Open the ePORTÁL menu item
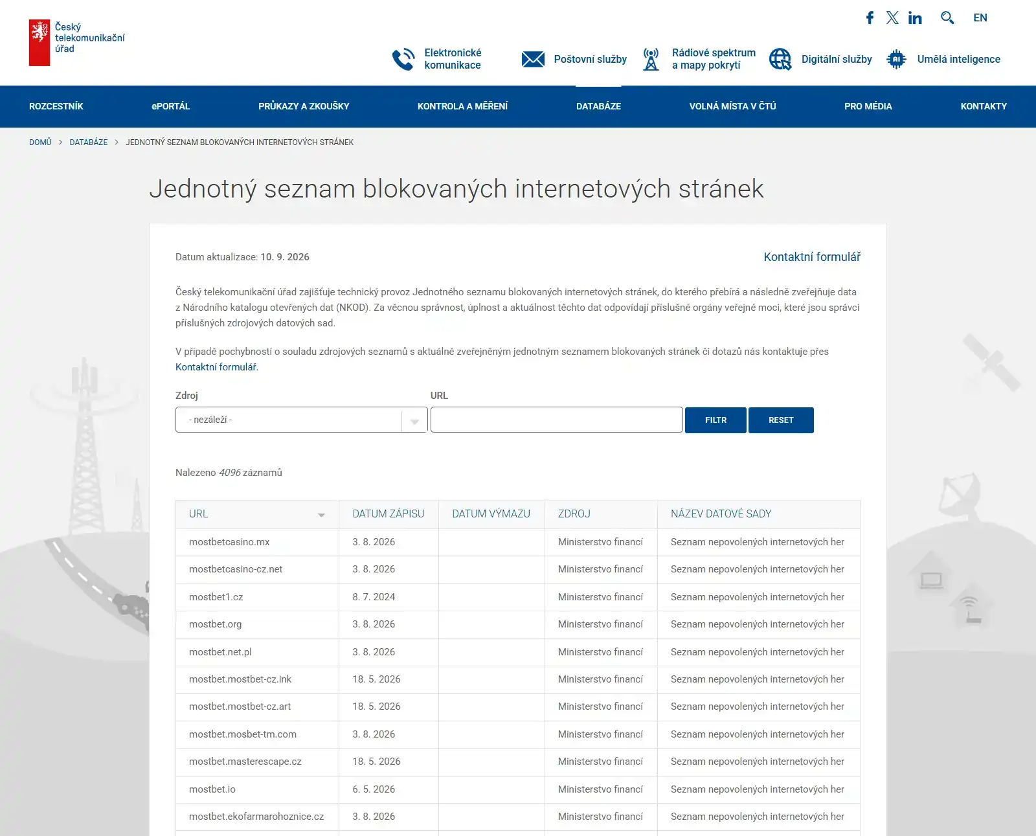The width and height of the screenshot is (1036, 836). pos(171,106)
